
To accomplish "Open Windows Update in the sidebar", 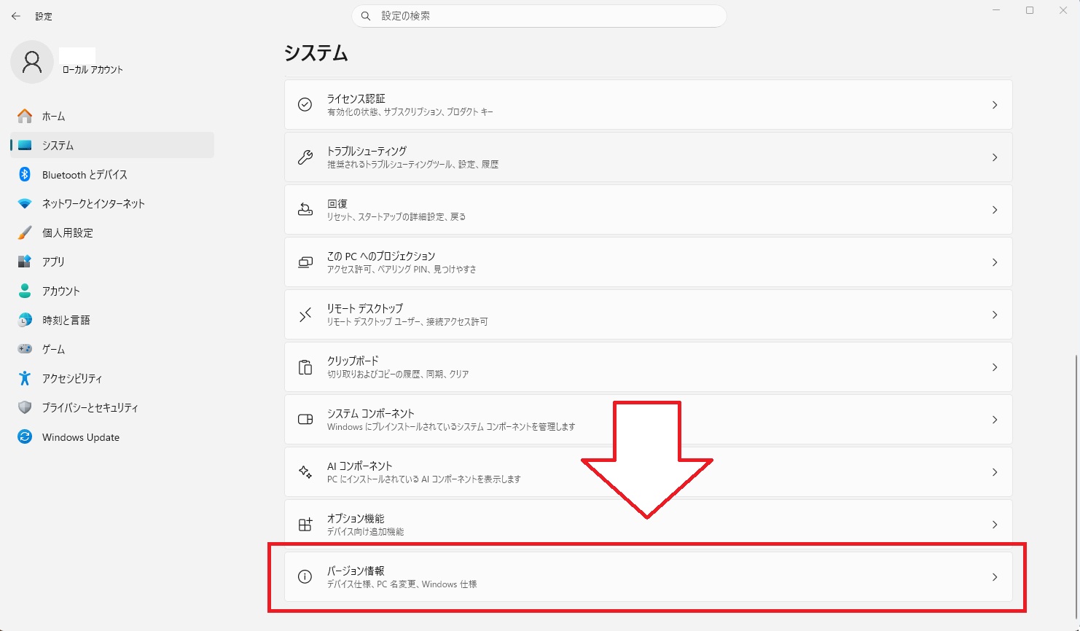I will click(x=112, y=436).
